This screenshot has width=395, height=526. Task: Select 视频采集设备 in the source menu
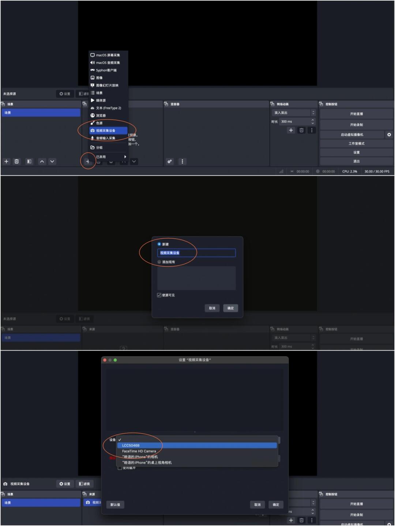point(106,130)
